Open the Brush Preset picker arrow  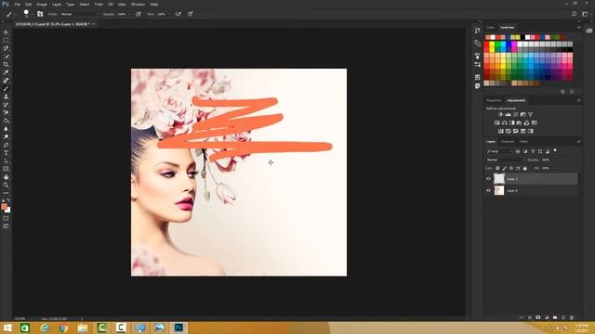(x=32, y=14)
